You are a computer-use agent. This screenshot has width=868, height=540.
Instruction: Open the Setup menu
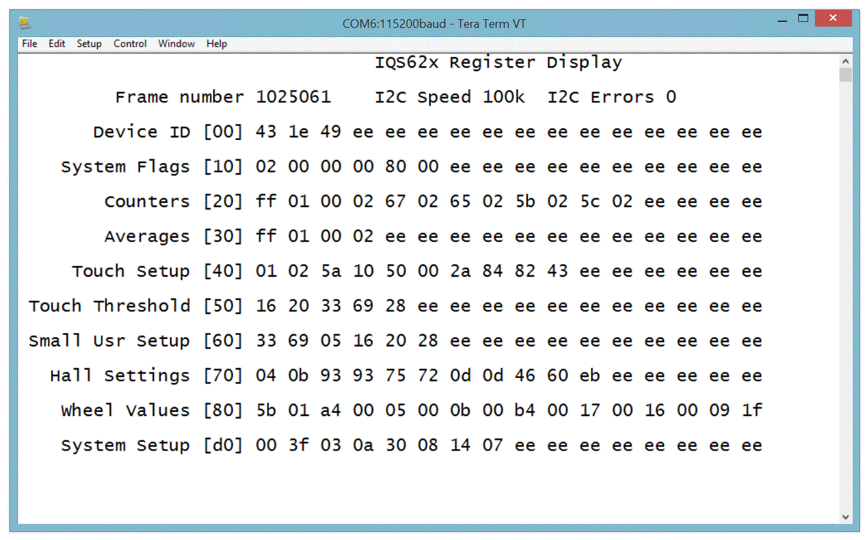coord(89,44)
